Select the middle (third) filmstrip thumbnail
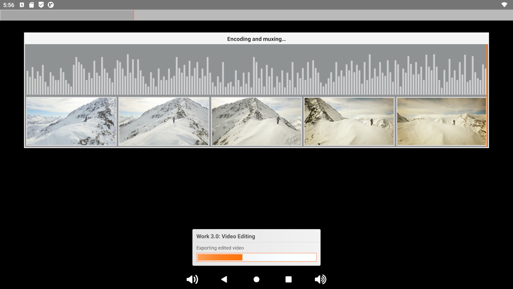This screenshot has width=513, height=289. (256, 122)
